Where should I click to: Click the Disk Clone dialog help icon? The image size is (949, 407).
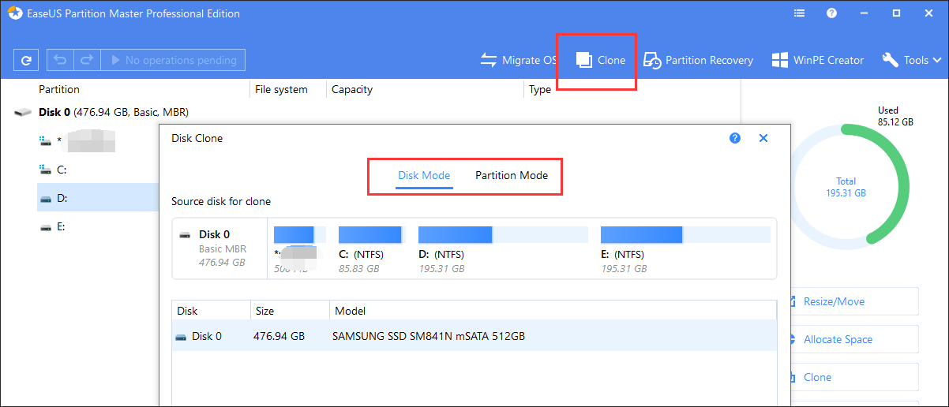pos(735,138)
